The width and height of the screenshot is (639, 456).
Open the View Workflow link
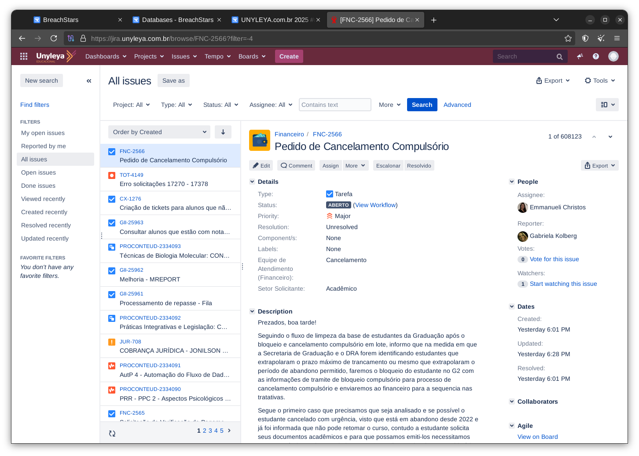click(375, 205)
